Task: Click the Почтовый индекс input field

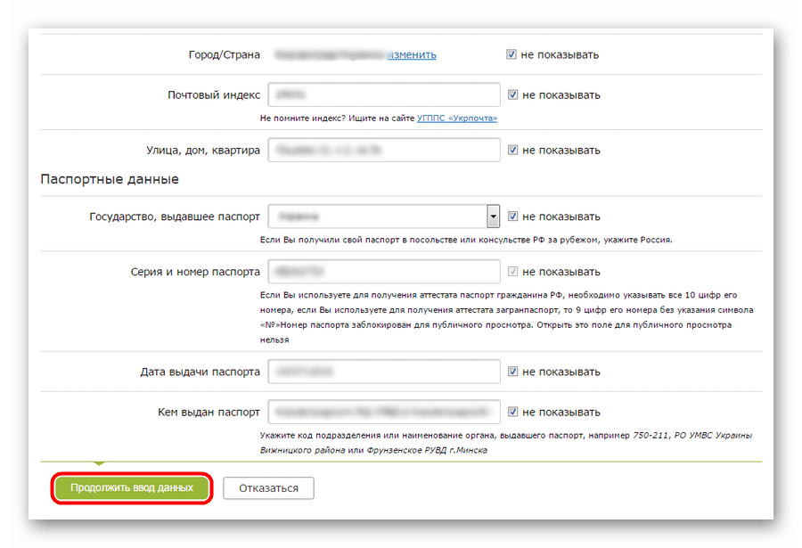Action: coord(383,94)
